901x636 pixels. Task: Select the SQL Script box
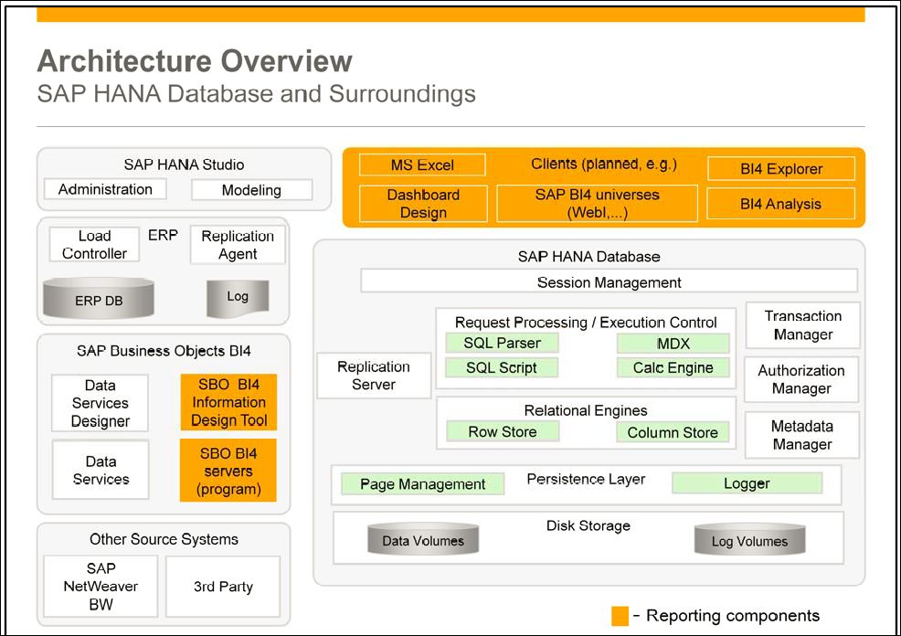502,367
